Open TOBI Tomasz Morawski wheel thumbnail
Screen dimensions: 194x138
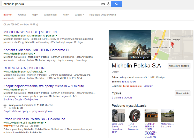coord(135,116)
